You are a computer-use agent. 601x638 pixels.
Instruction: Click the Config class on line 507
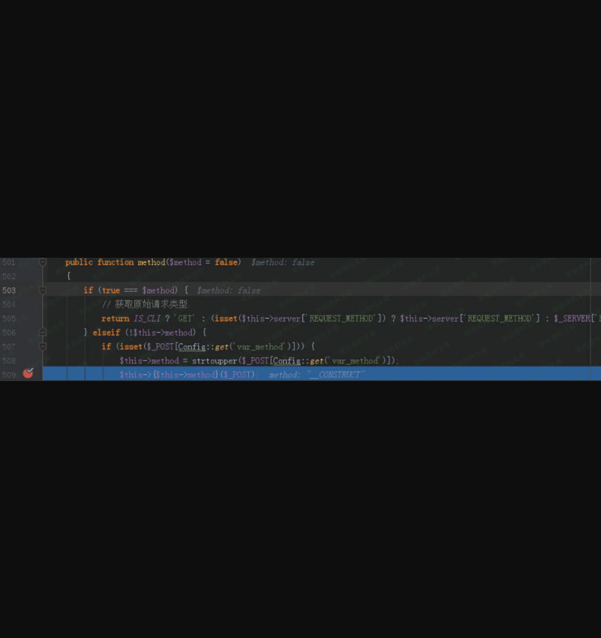[x=192, y=347]
